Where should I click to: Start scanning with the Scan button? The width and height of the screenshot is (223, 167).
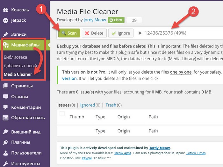(x=69, y=33)
